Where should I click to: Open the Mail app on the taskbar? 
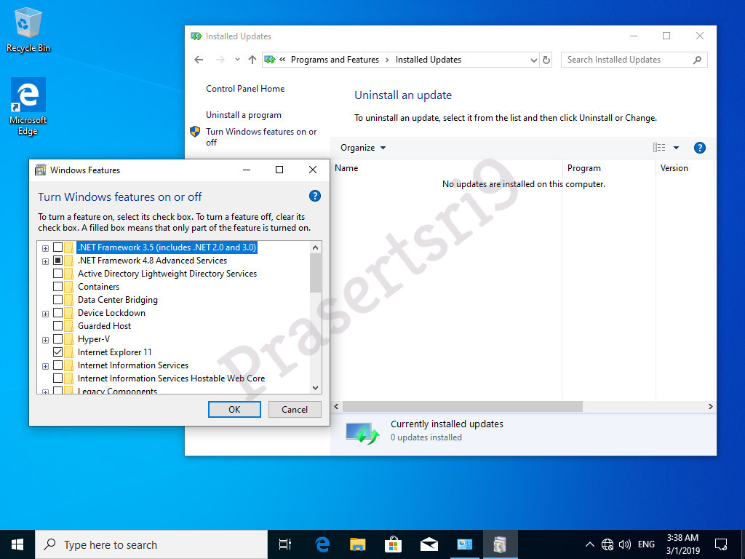[429, 544]
